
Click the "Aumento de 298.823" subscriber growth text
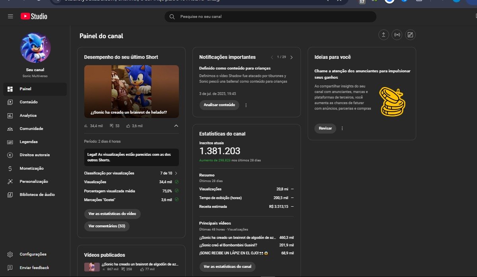[x=215, y=160]
